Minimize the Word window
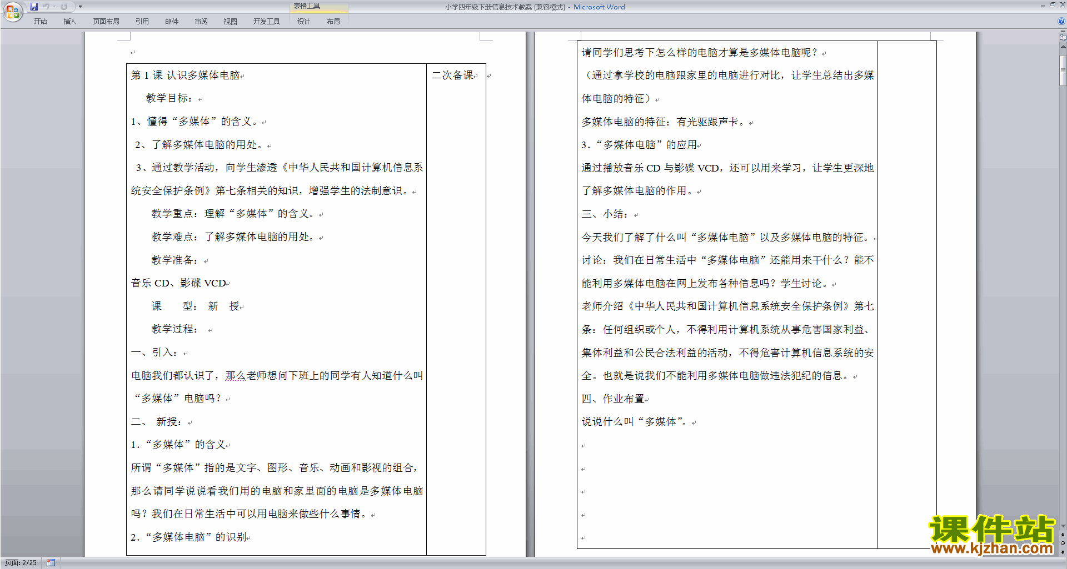 pyautogui.click(x=1043, y=5)
